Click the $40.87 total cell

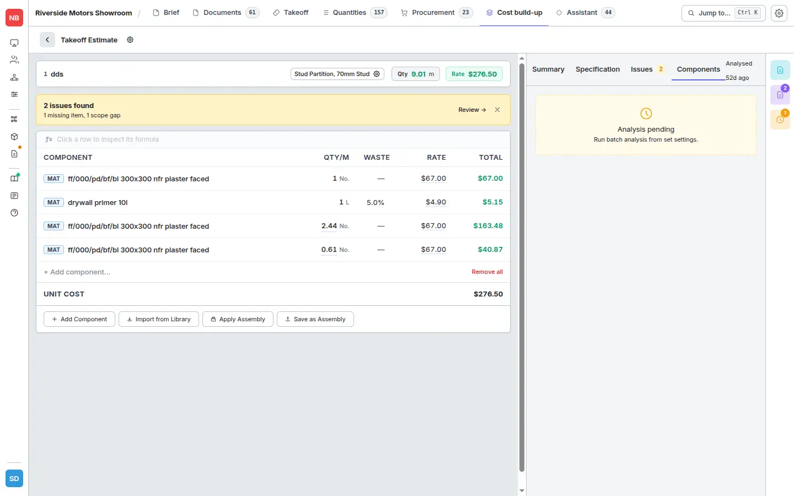(x=490, y=250)
